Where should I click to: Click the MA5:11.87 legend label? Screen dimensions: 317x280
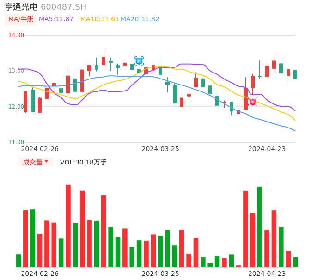56,19
